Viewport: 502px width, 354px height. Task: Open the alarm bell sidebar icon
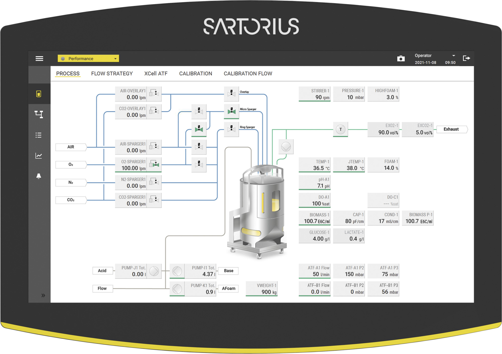point(39,176)
